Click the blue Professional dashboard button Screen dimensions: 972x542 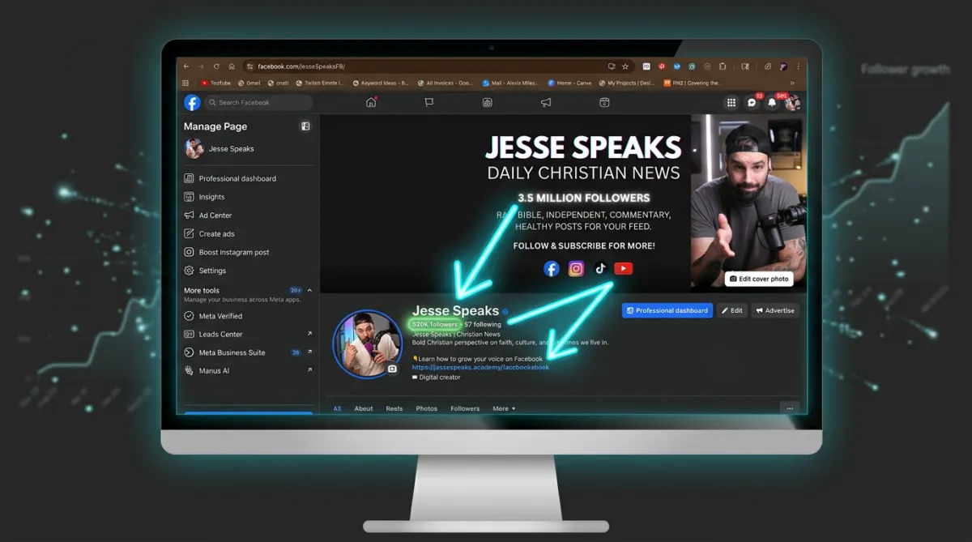[x=667, y=310]
